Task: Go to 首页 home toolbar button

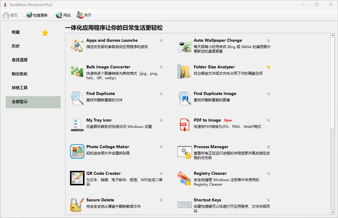Action: (x=10, y=15)
